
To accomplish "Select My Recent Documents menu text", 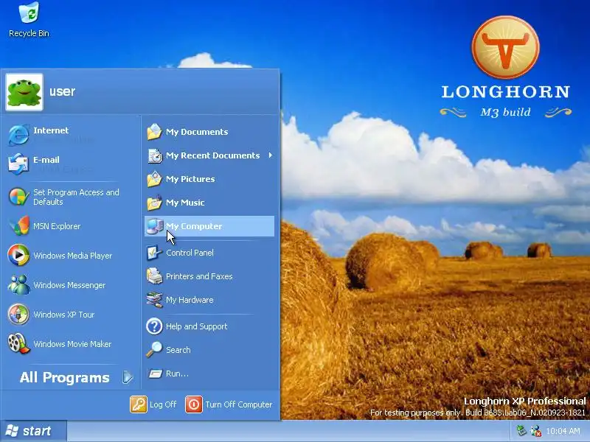I will point(212,155).
